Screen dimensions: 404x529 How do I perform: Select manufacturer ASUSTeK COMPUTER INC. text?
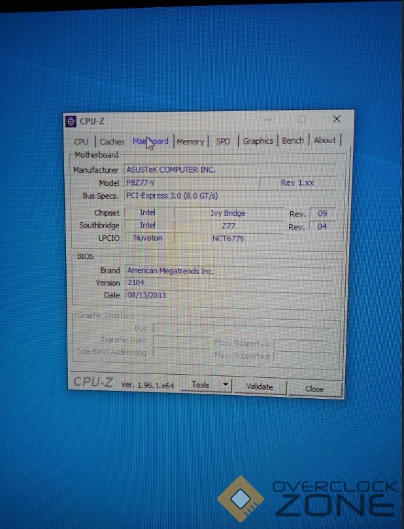pyautogui.click(x=171, y=170)
